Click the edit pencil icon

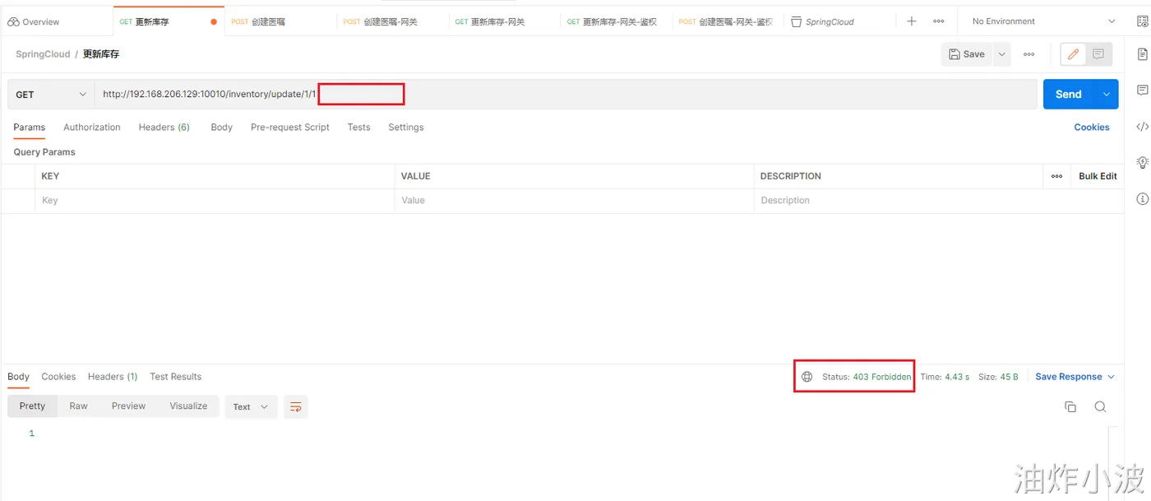coord(1072,54)
